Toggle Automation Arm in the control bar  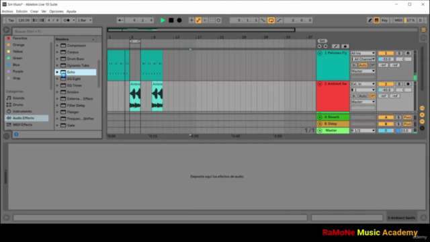click(198, 20)
